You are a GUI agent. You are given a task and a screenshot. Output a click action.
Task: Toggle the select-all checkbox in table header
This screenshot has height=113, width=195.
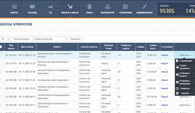tap(1, 47)
